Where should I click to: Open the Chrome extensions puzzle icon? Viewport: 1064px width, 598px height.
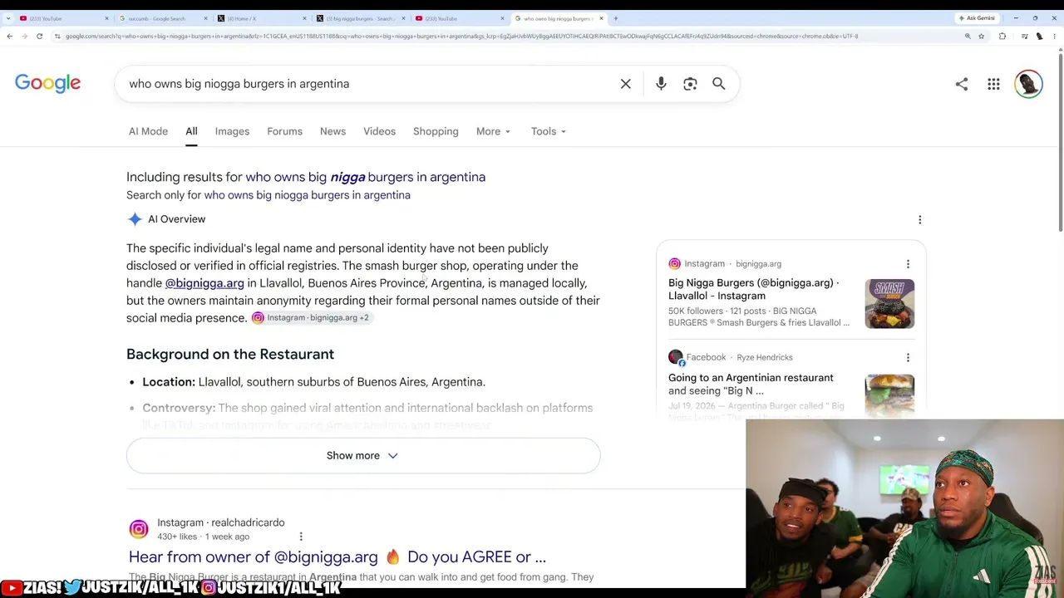tap(1002, 36)
